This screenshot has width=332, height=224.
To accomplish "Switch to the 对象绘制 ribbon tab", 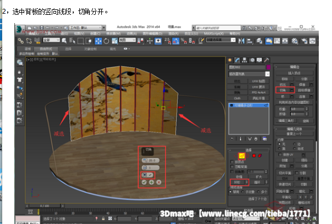I will (91, 49).
